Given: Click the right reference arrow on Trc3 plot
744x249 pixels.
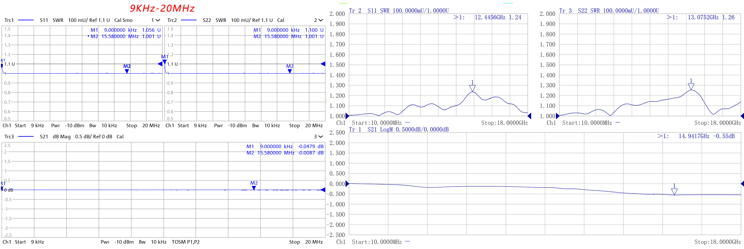Looking at the screenshot, I should 323,190.
